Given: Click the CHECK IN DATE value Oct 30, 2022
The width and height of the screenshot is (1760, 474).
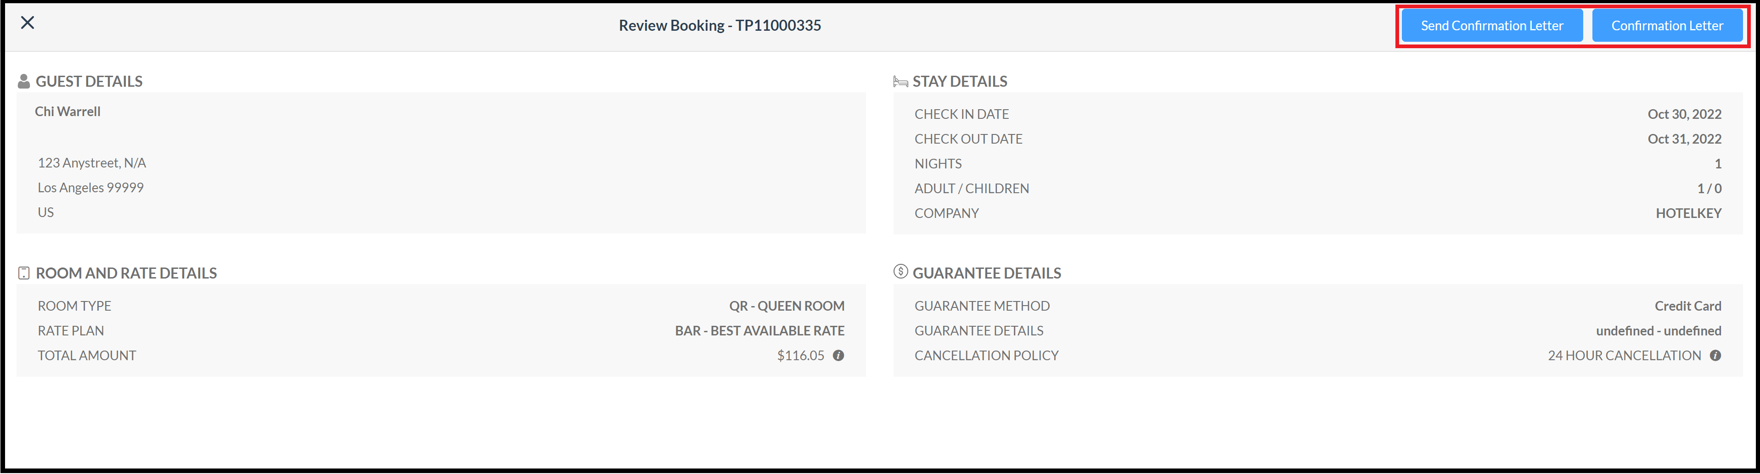Looking at the screenshot, I should [x=1686, y=114].
